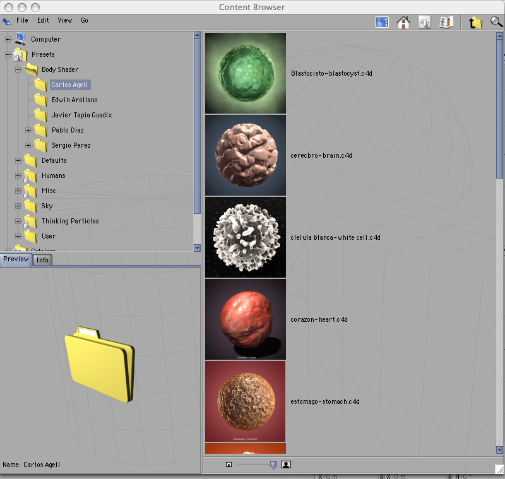This screenshot has width=505, height=479.
Task: Click the estomago-stomach.c4d file name
Action: (x=325, y=402)
